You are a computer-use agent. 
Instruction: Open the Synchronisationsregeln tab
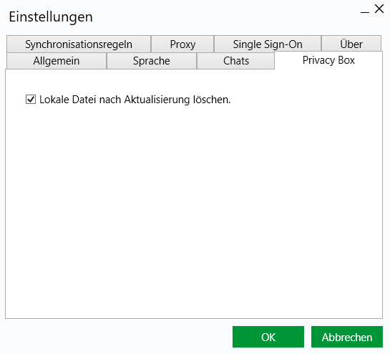click(x=79, y=44)
